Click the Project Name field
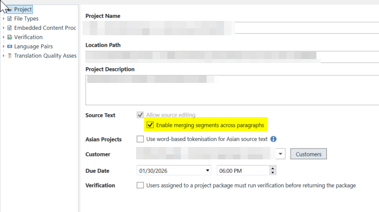Viewport: 379px width, 212px height. click(232, 28)
